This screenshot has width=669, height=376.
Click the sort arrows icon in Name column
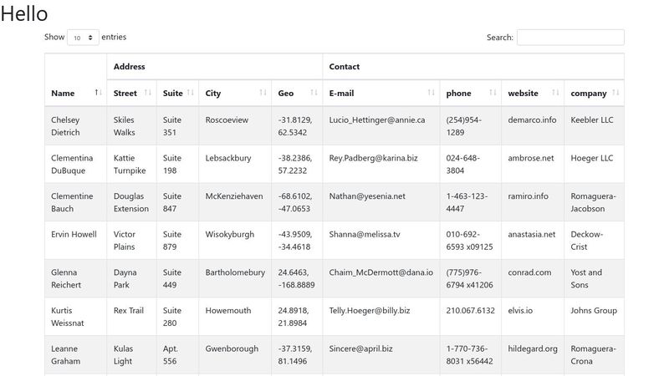click(x=98, y=93)
